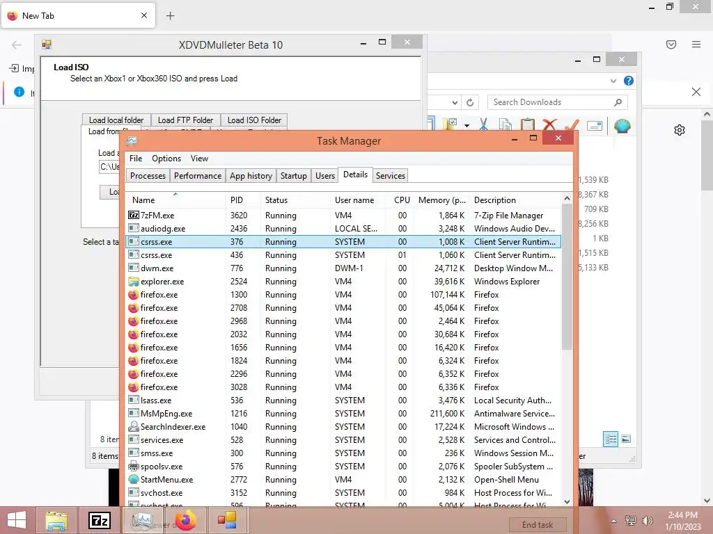Open File Explorer from the taskbar

(x=56, y=520)
